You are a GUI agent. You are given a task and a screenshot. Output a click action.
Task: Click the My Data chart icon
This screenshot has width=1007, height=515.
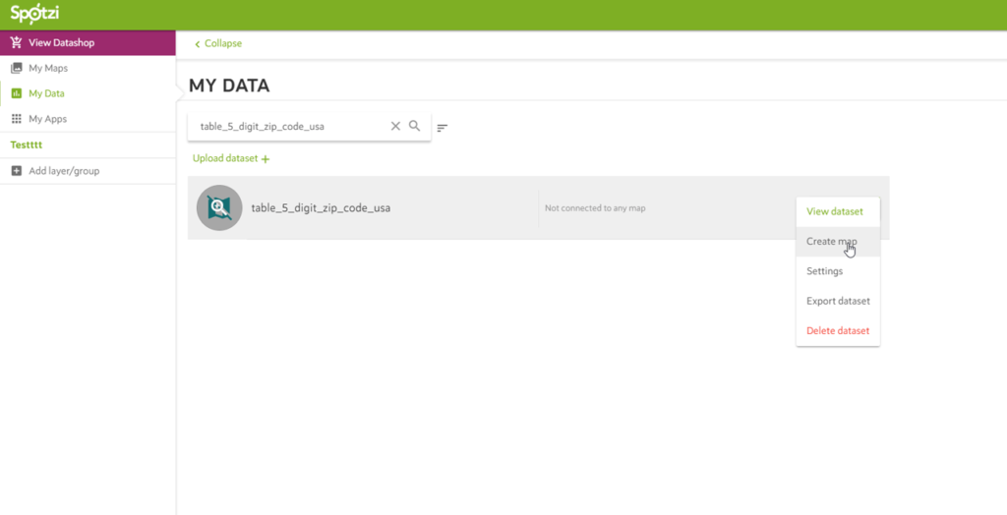pyautogui.click(x=17, y=93)
